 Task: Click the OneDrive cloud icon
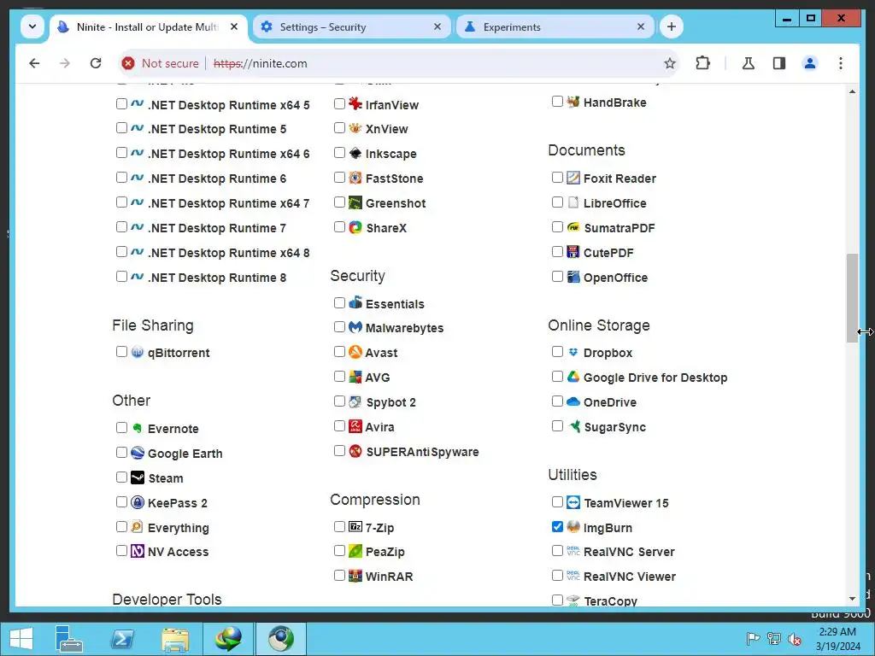click(573, 401)
